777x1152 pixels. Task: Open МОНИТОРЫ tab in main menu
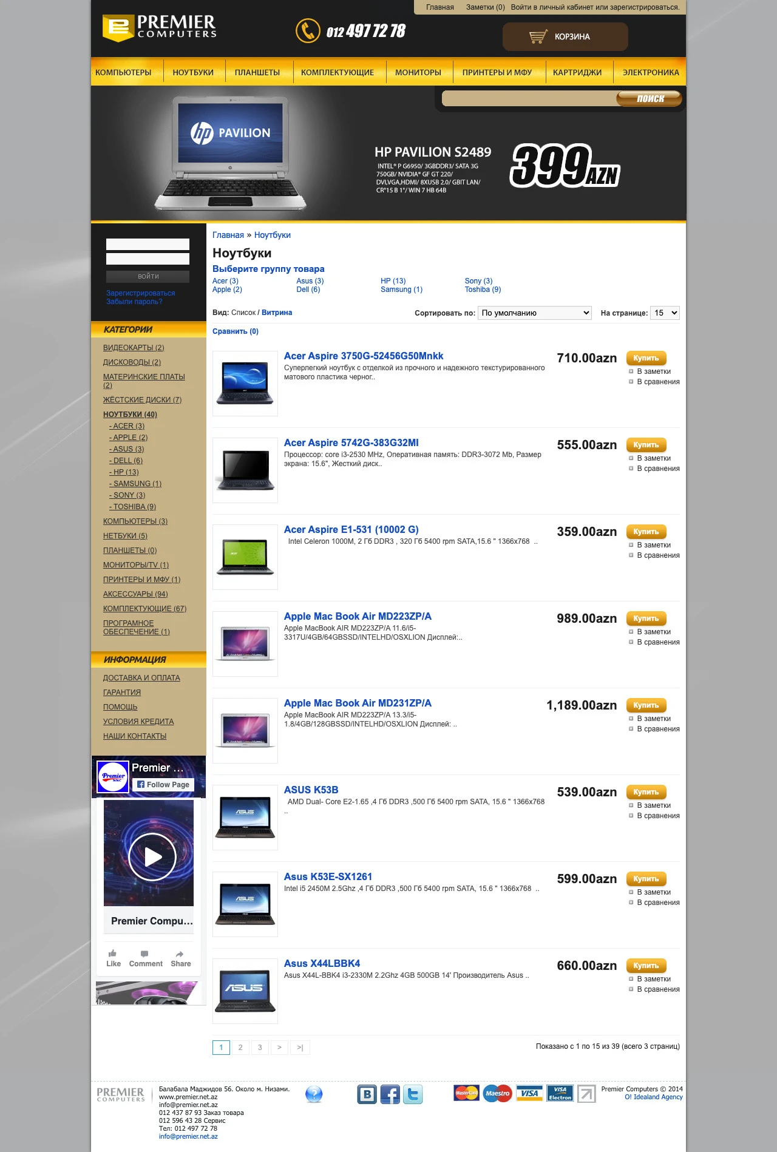(418, 72)
